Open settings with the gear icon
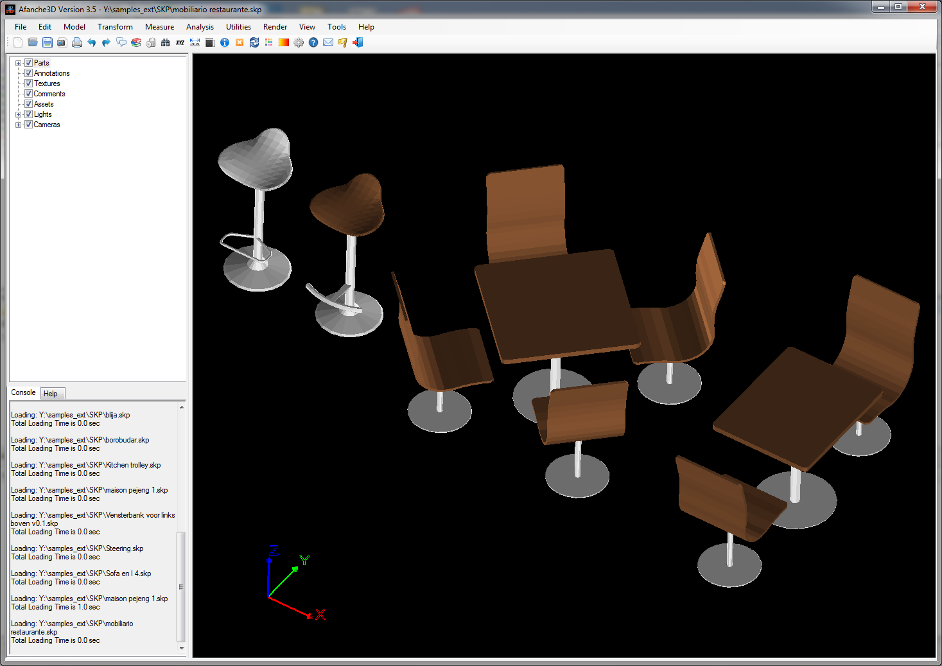 point(299,42)
